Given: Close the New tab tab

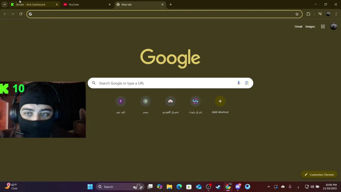Looking at the screenshot, I should pos(163,5).
